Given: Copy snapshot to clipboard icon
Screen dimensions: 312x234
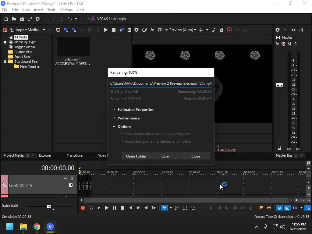Looking at the screenshot, I should (x=214, y=30).
